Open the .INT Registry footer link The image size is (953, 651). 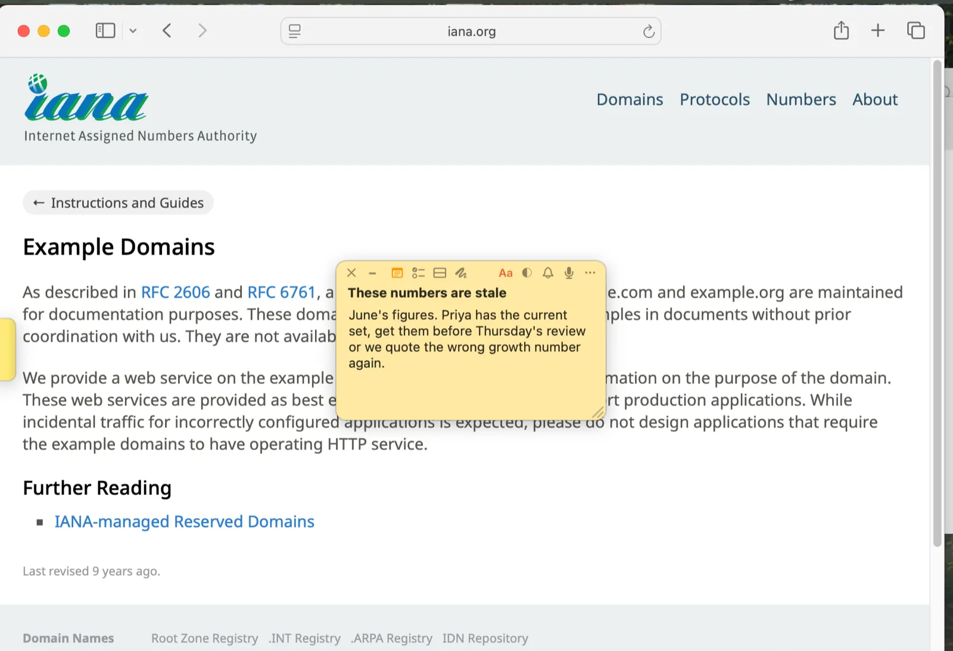click(304, 639)
